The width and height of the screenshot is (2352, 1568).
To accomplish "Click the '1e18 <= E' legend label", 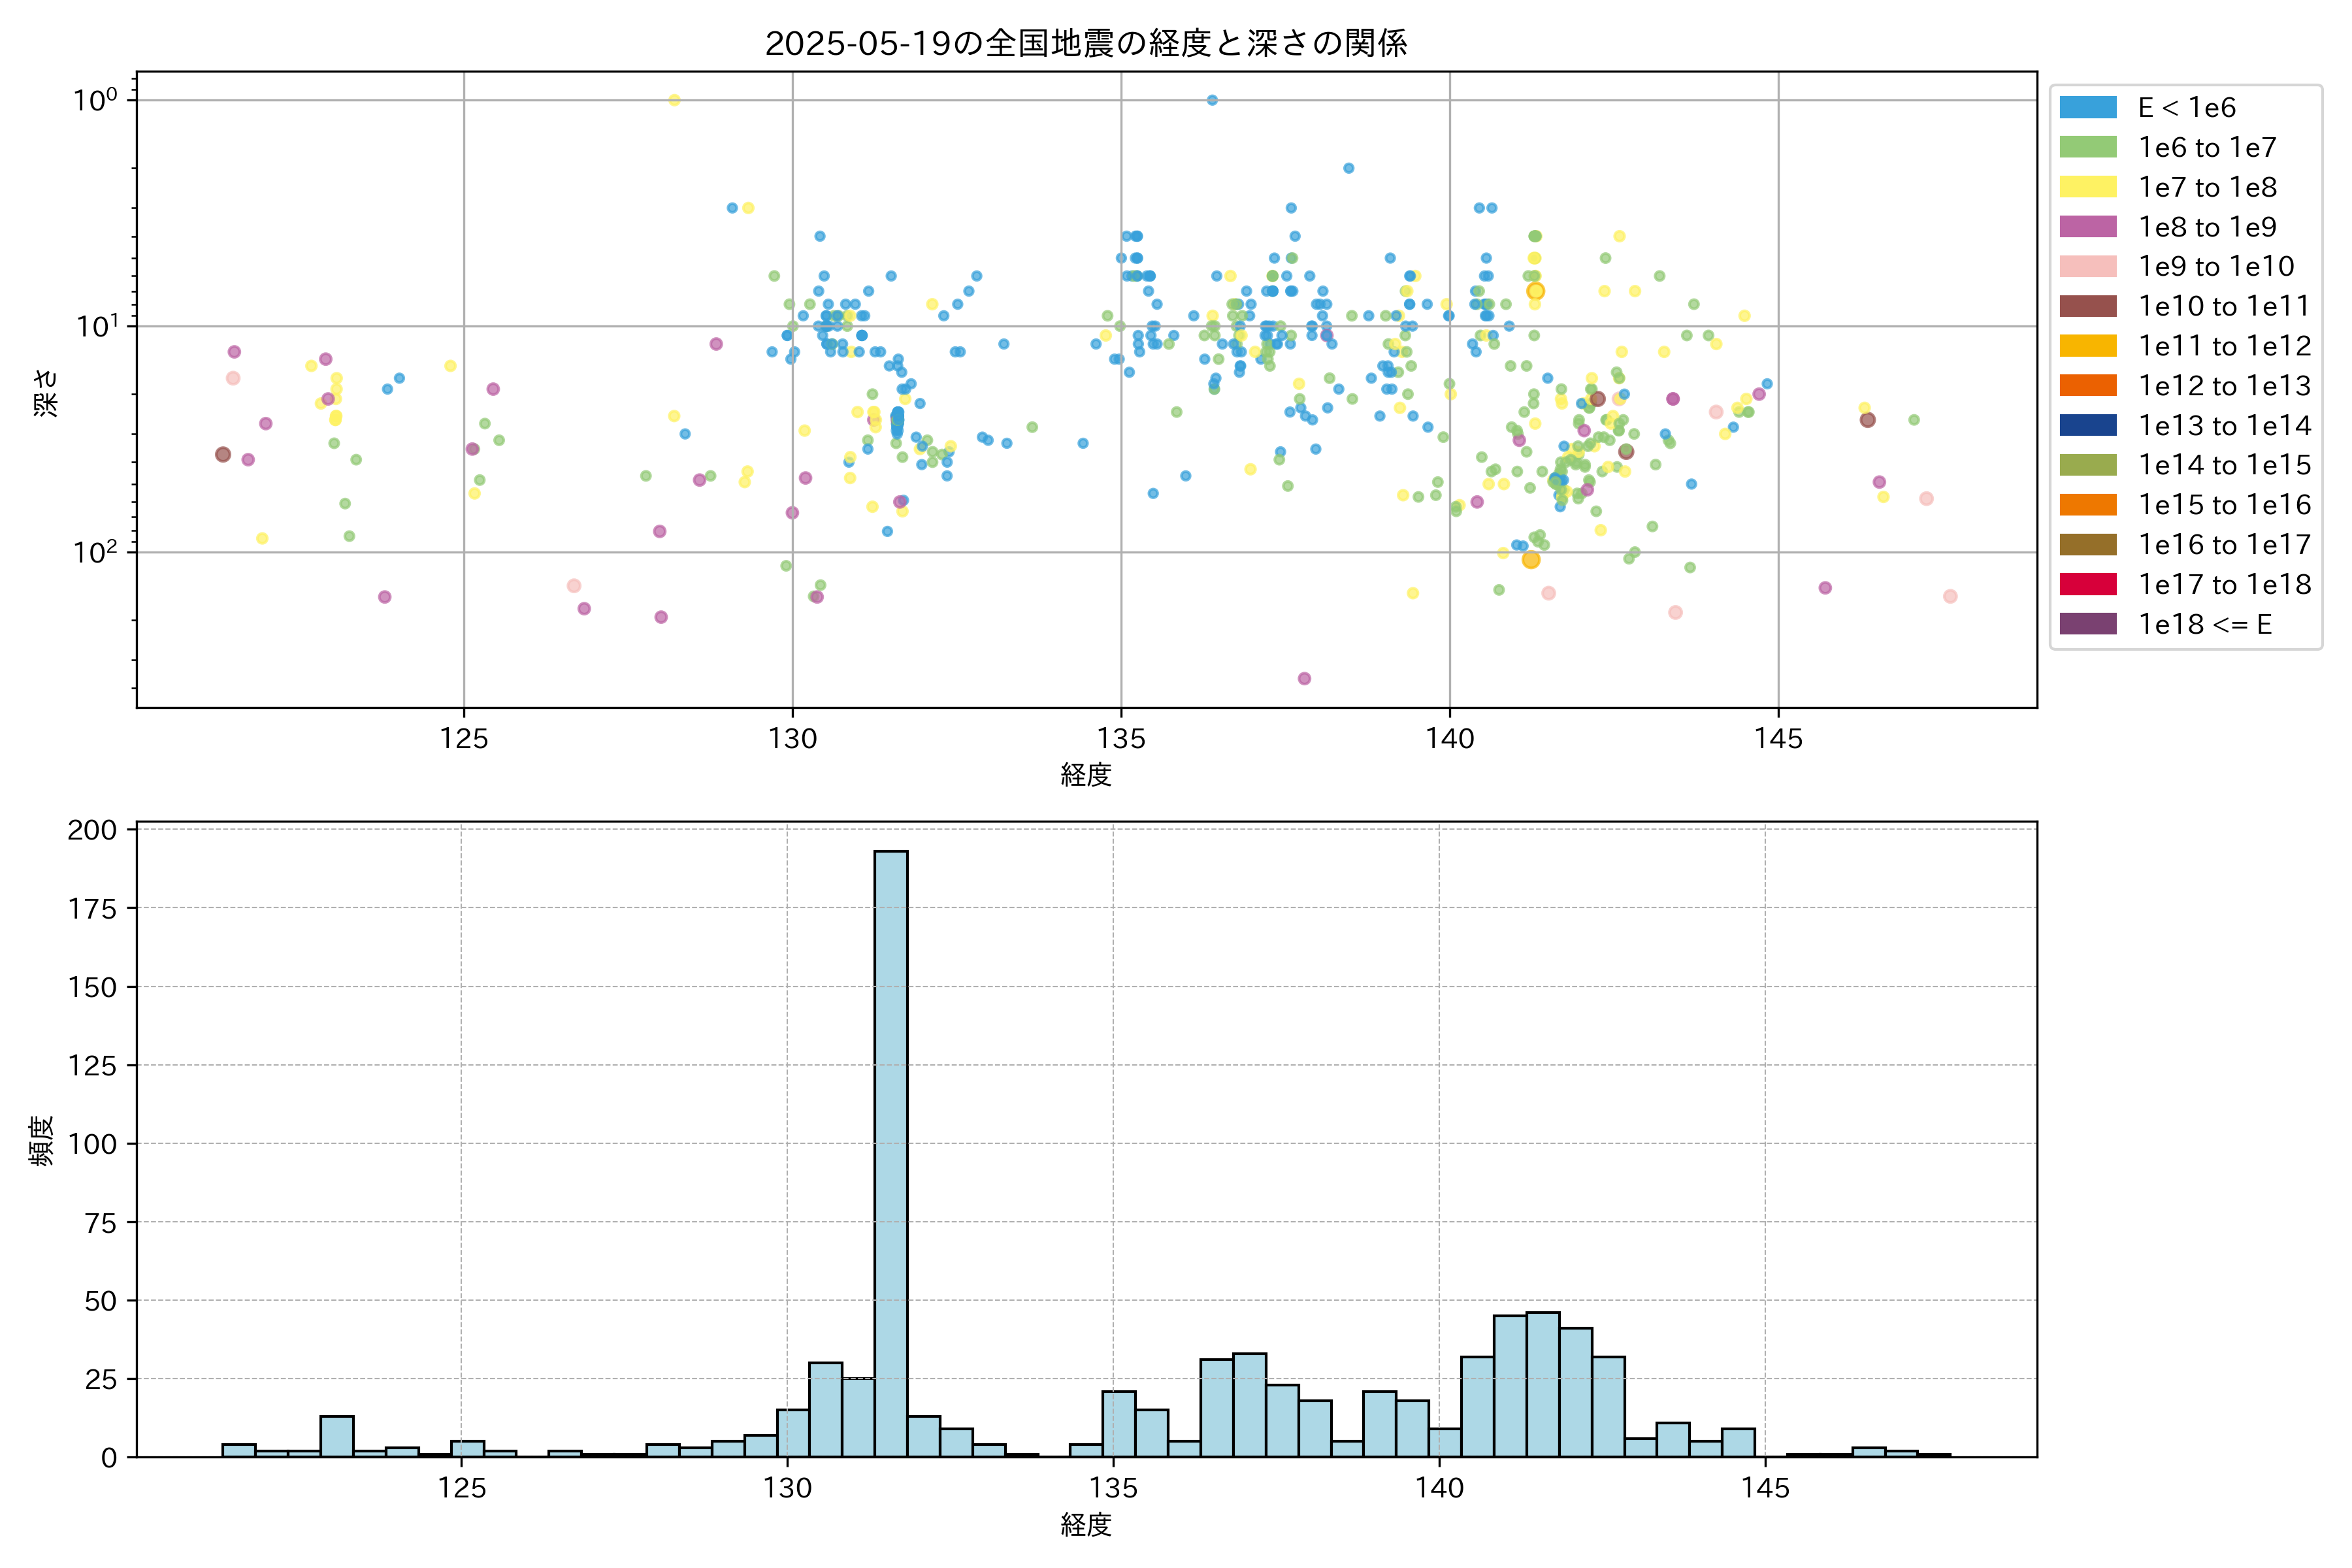I will (x=2204, y=624).
